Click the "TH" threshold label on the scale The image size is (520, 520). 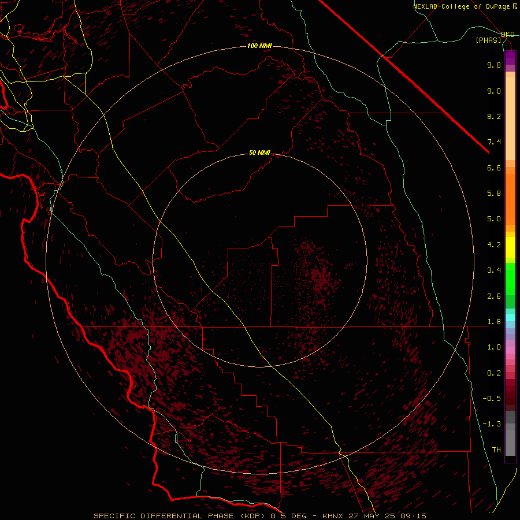pyautogui.click(x=496, y=450)
